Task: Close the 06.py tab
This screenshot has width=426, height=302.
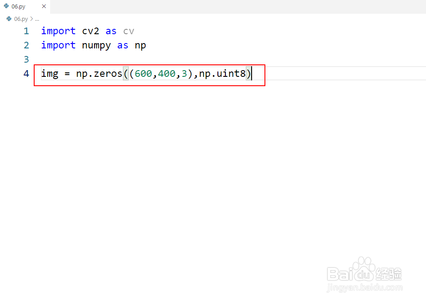Action: [44, 6]
